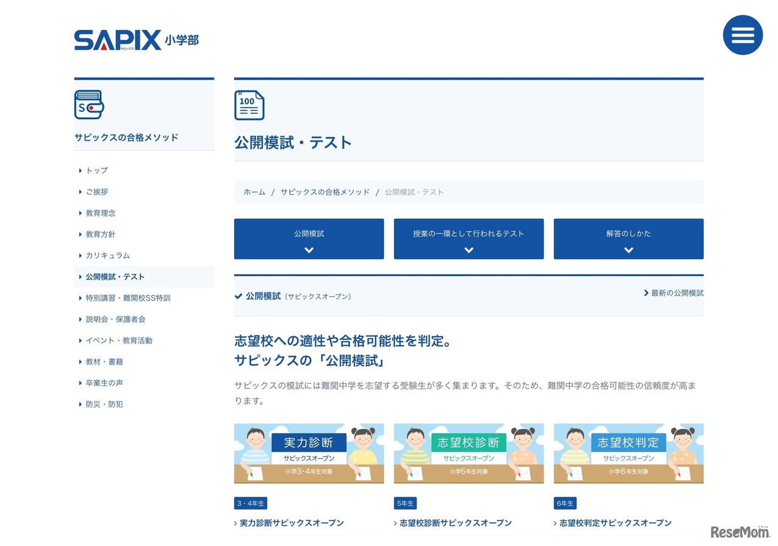The width and height of the screenshot is (778, 546).
Task: Select 公開模試・テスト sidebar item
Action: 144,277
